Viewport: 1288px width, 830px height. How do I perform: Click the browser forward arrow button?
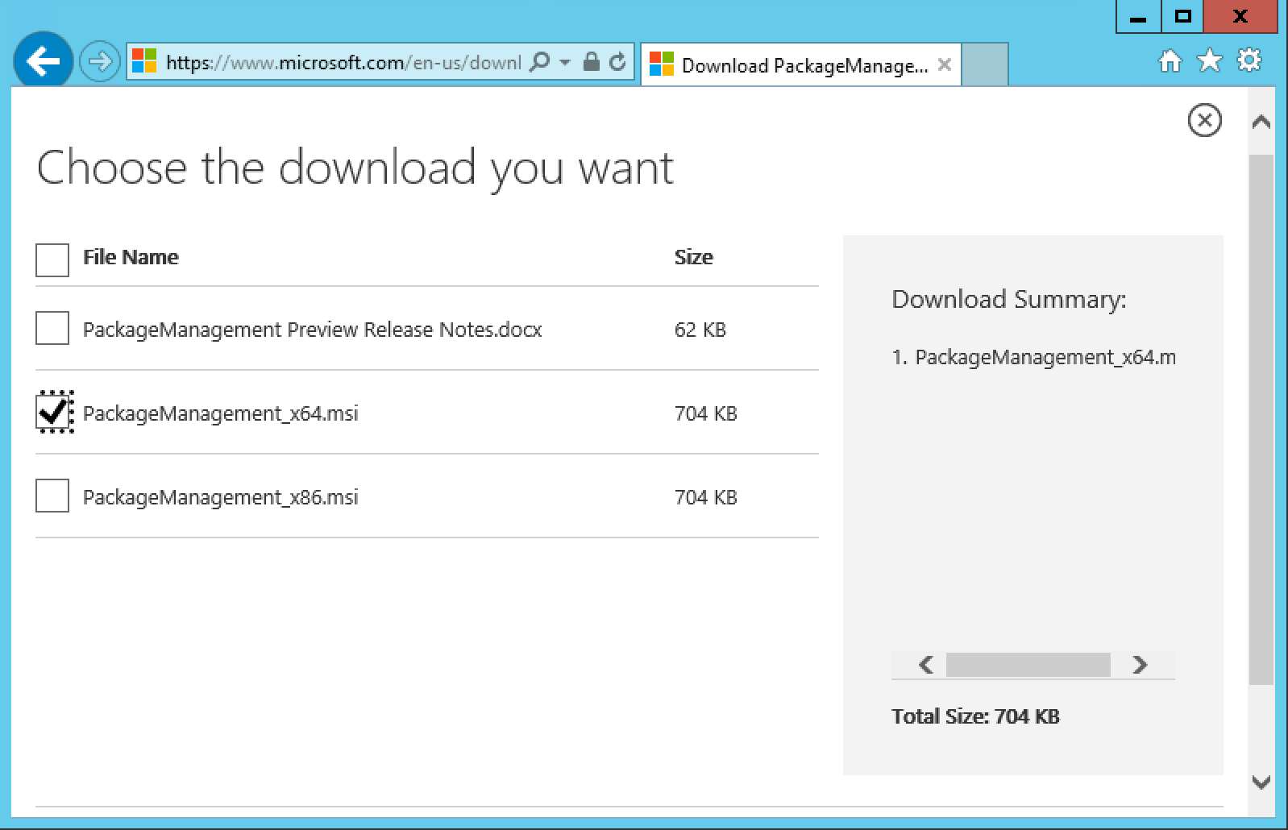100,62
